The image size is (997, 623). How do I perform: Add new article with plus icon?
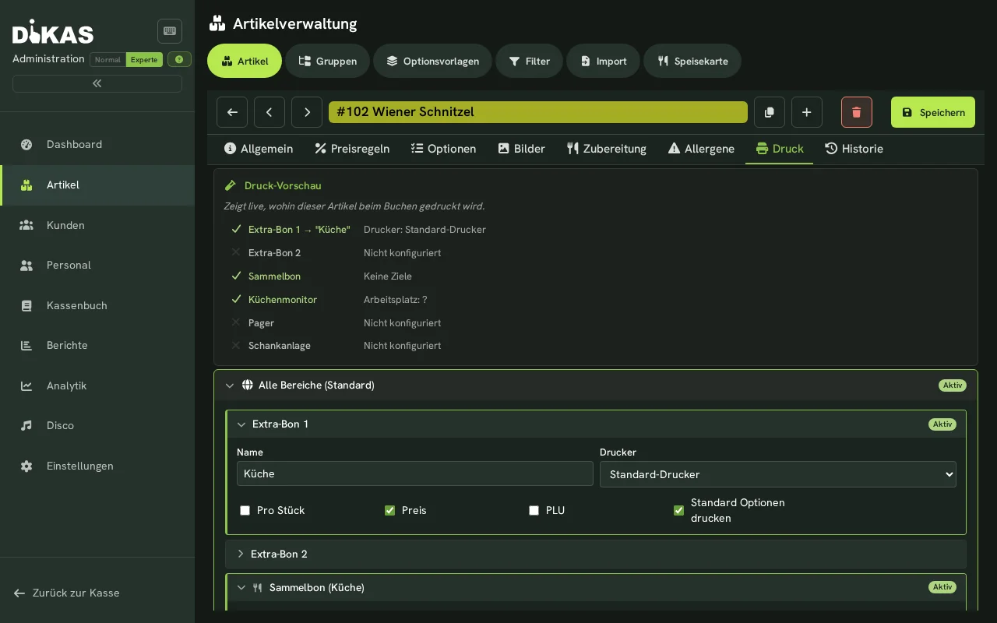tap(807, 112)
